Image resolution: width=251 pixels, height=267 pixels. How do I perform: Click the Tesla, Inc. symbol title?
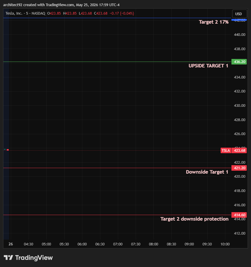click(14, 13)
